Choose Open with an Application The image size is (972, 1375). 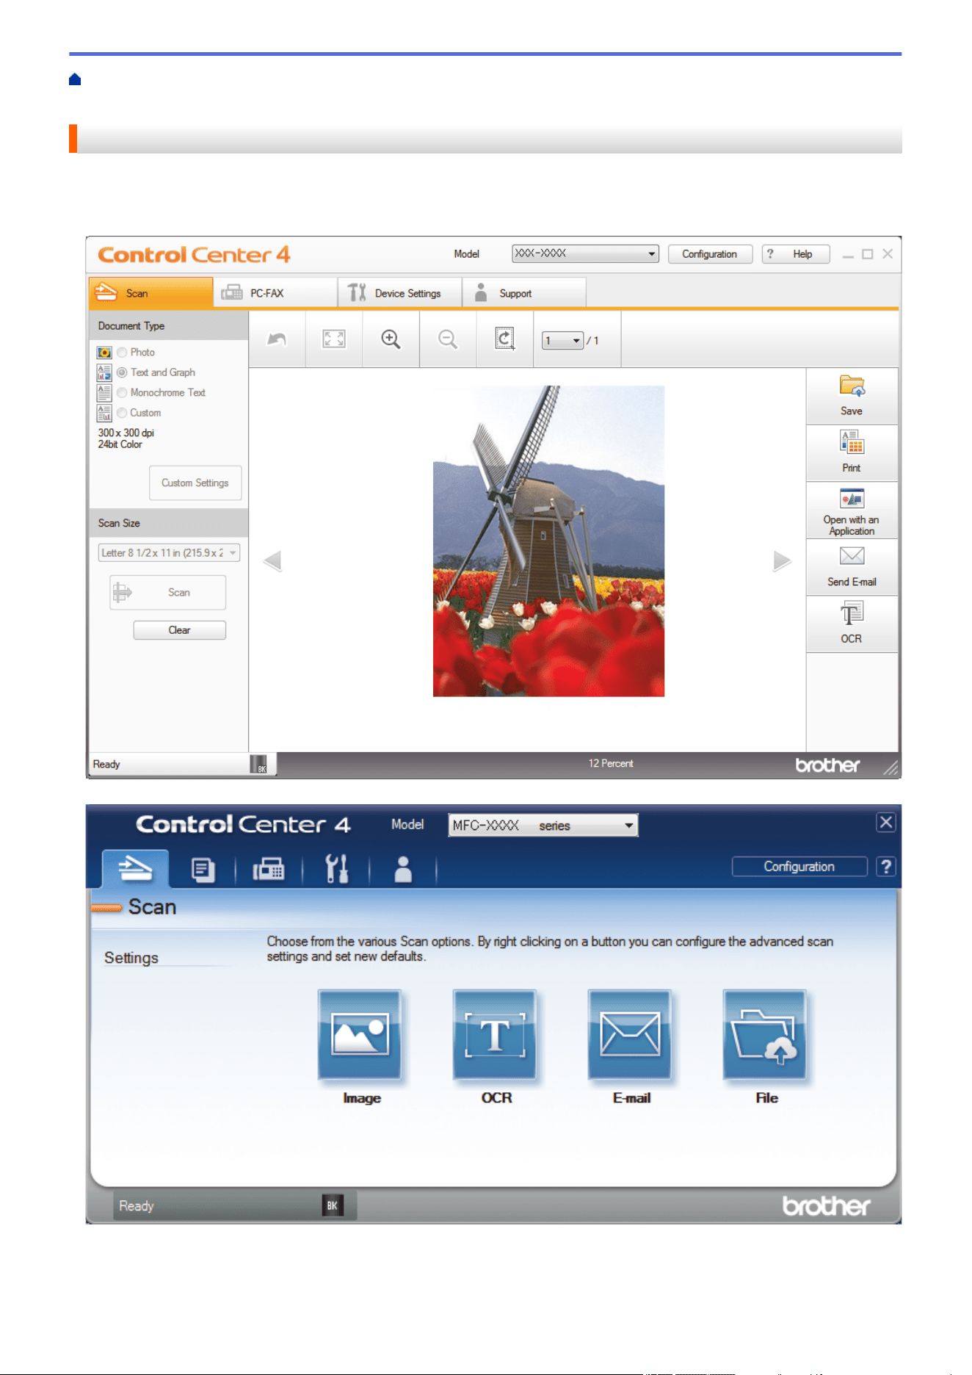click(x=852, y=510)
